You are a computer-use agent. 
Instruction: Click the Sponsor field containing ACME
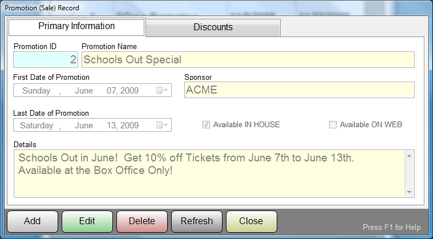tap(299, 90)
